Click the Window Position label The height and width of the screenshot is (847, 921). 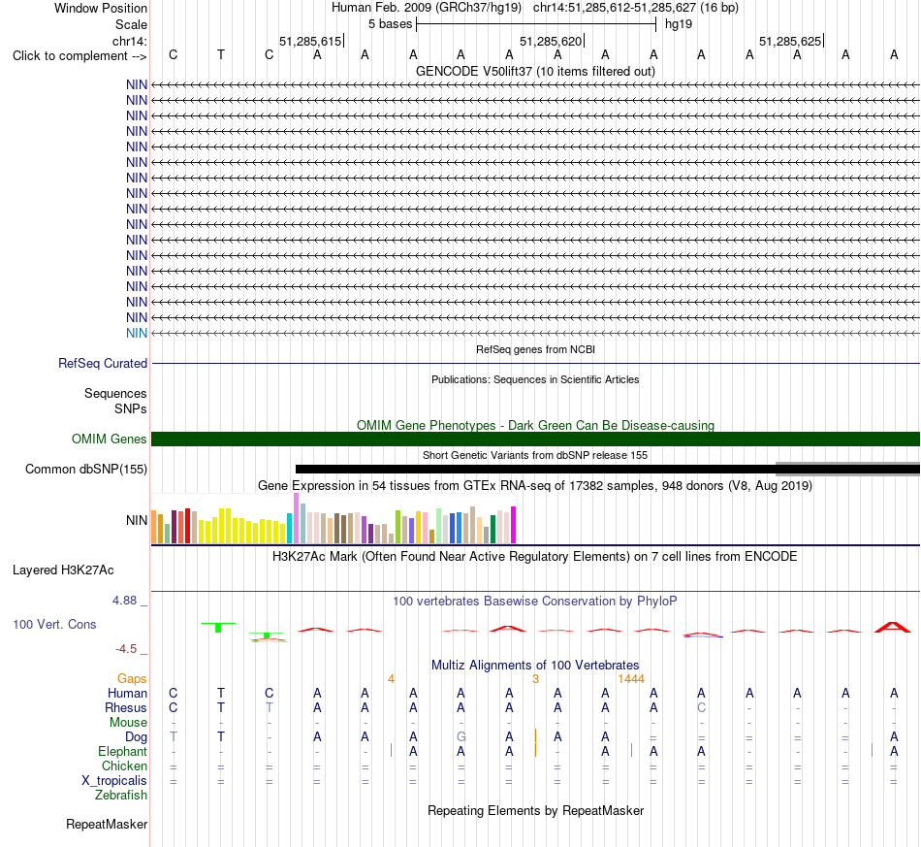click(x=101, y=8)
